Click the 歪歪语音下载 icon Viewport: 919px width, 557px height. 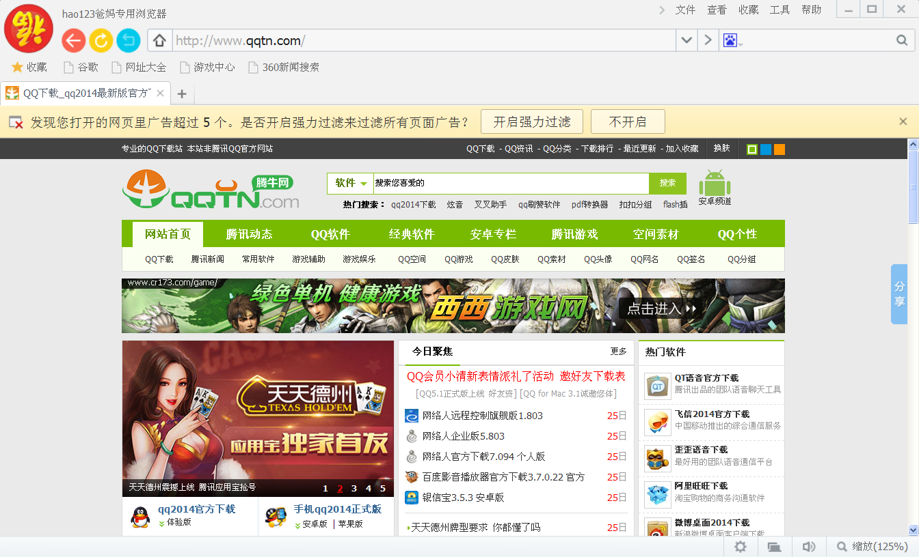(658, 459)
